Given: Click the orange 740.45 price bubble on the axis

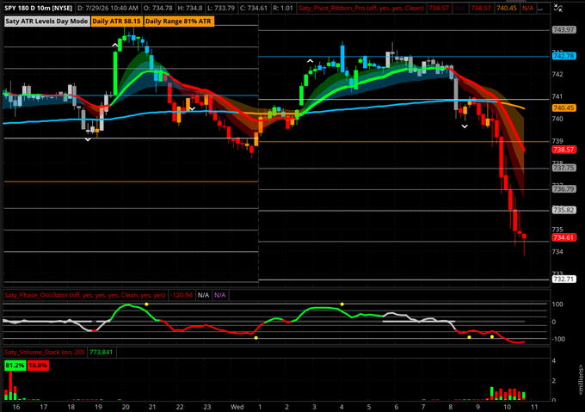Looking at the screenshot, I should [x=563, y=108].
